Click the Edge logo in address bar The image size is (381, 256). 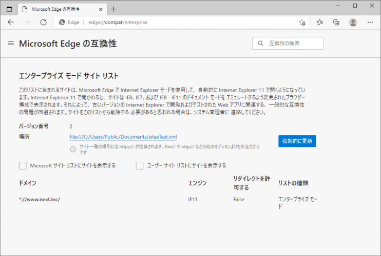(62, 23)
